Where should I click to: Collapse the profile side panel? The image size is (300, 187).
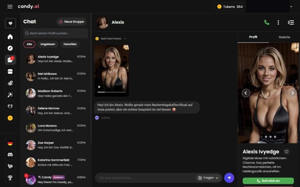[x=291, y=22]
